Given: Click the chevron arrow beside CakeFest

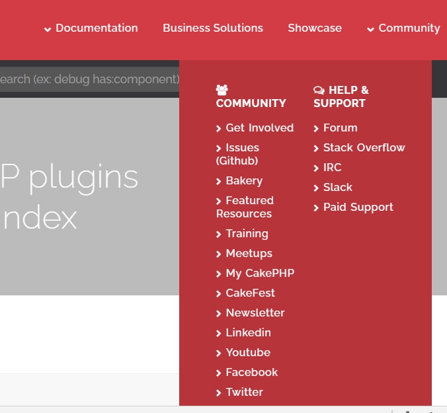Looking at the screenshot, I should click(219, 294).
